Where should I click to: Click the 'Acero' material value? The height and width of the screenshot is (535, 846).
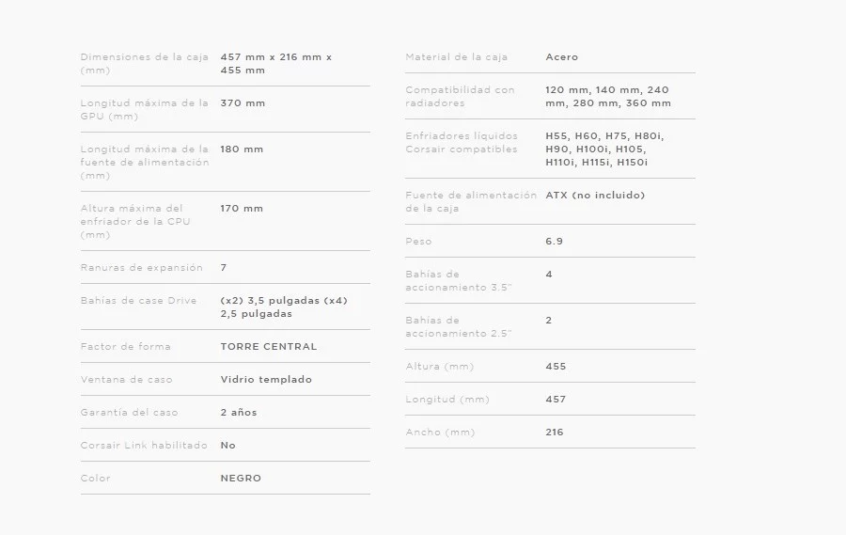[x=561, y=56]
